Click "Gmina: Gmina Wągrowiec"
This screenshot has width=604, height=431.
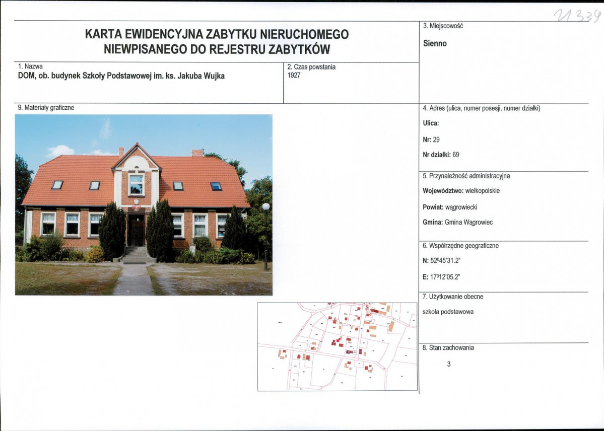(457, 222)
